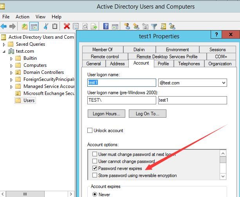Toggle Show/Hide Console Tree icon
Image resolution: width=240 pixels, height=197 pixels.
(x=34, y=27)
